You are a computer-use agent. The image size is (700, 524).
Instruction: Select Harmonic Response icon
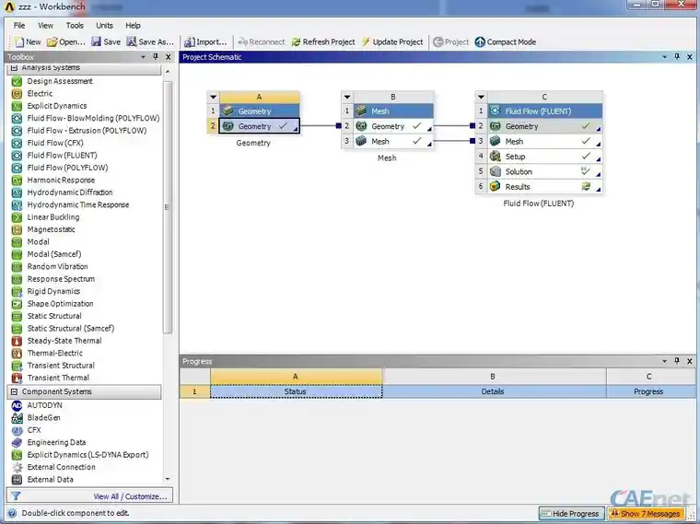pyautogui.click(x=17, y=180)
